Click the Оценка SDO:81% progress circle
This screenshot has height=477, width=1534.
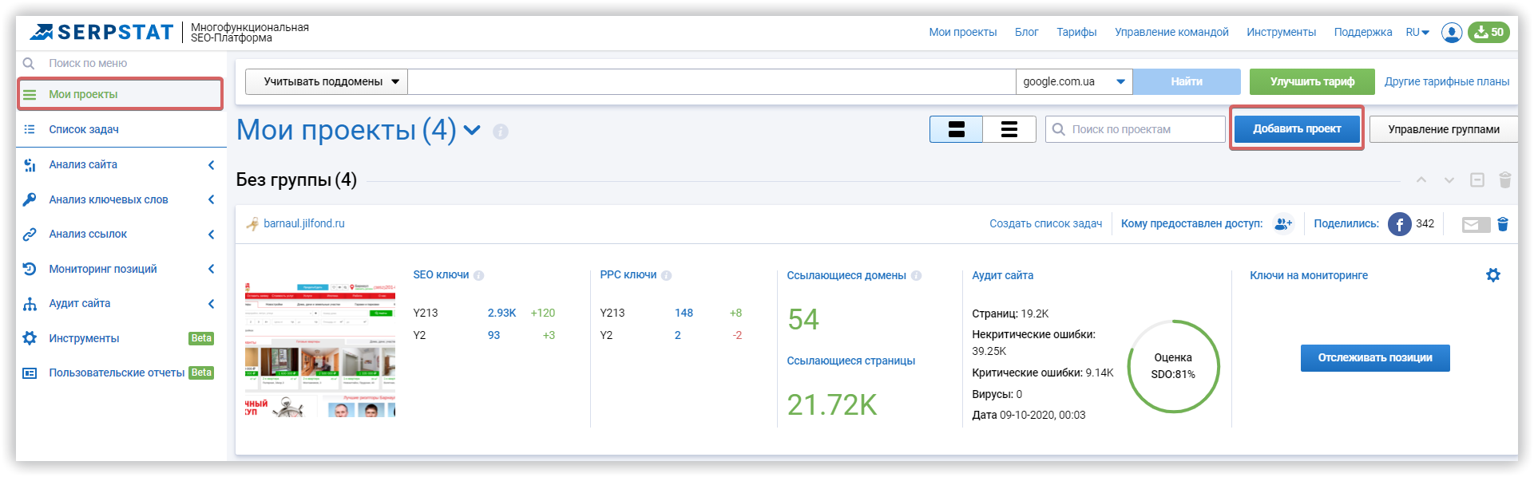(1173, 366)
